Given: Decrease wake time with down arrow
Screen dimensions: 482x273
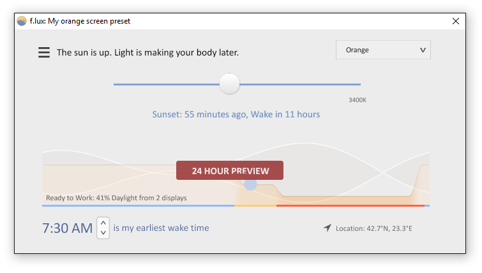Looking at the screenshot, I should click(x=103, y=233).
